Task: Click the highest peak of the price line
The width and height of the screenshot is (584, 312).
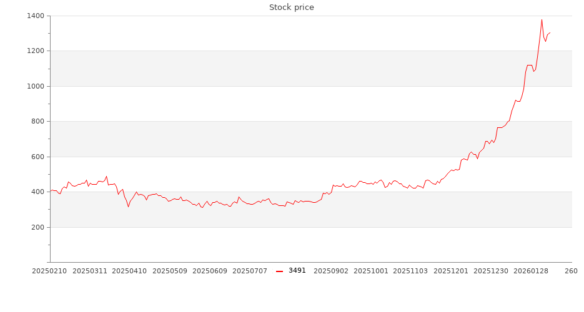Action: click(x=542, y=19)
